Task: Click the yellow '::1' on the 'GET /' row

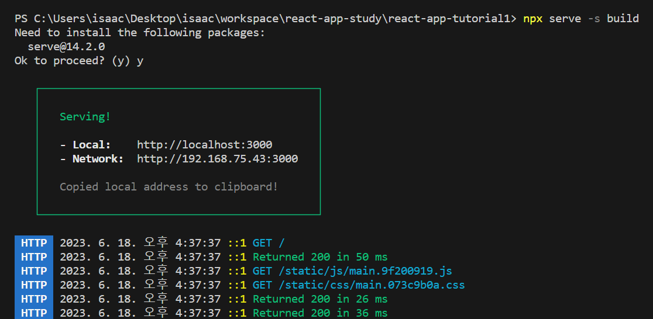Action: pos(237,243)
